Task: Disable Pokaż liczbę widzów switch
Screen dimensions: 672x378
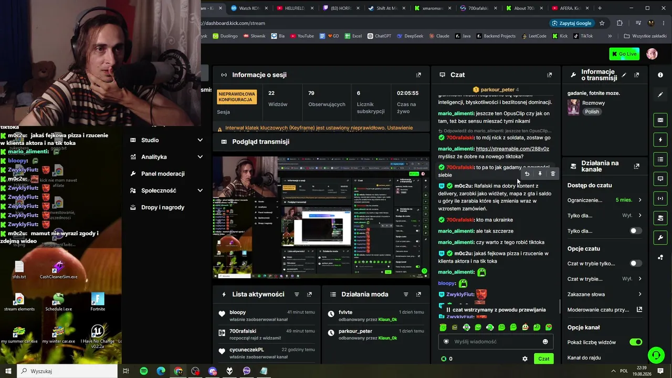Action: click(x=636, y=342)
